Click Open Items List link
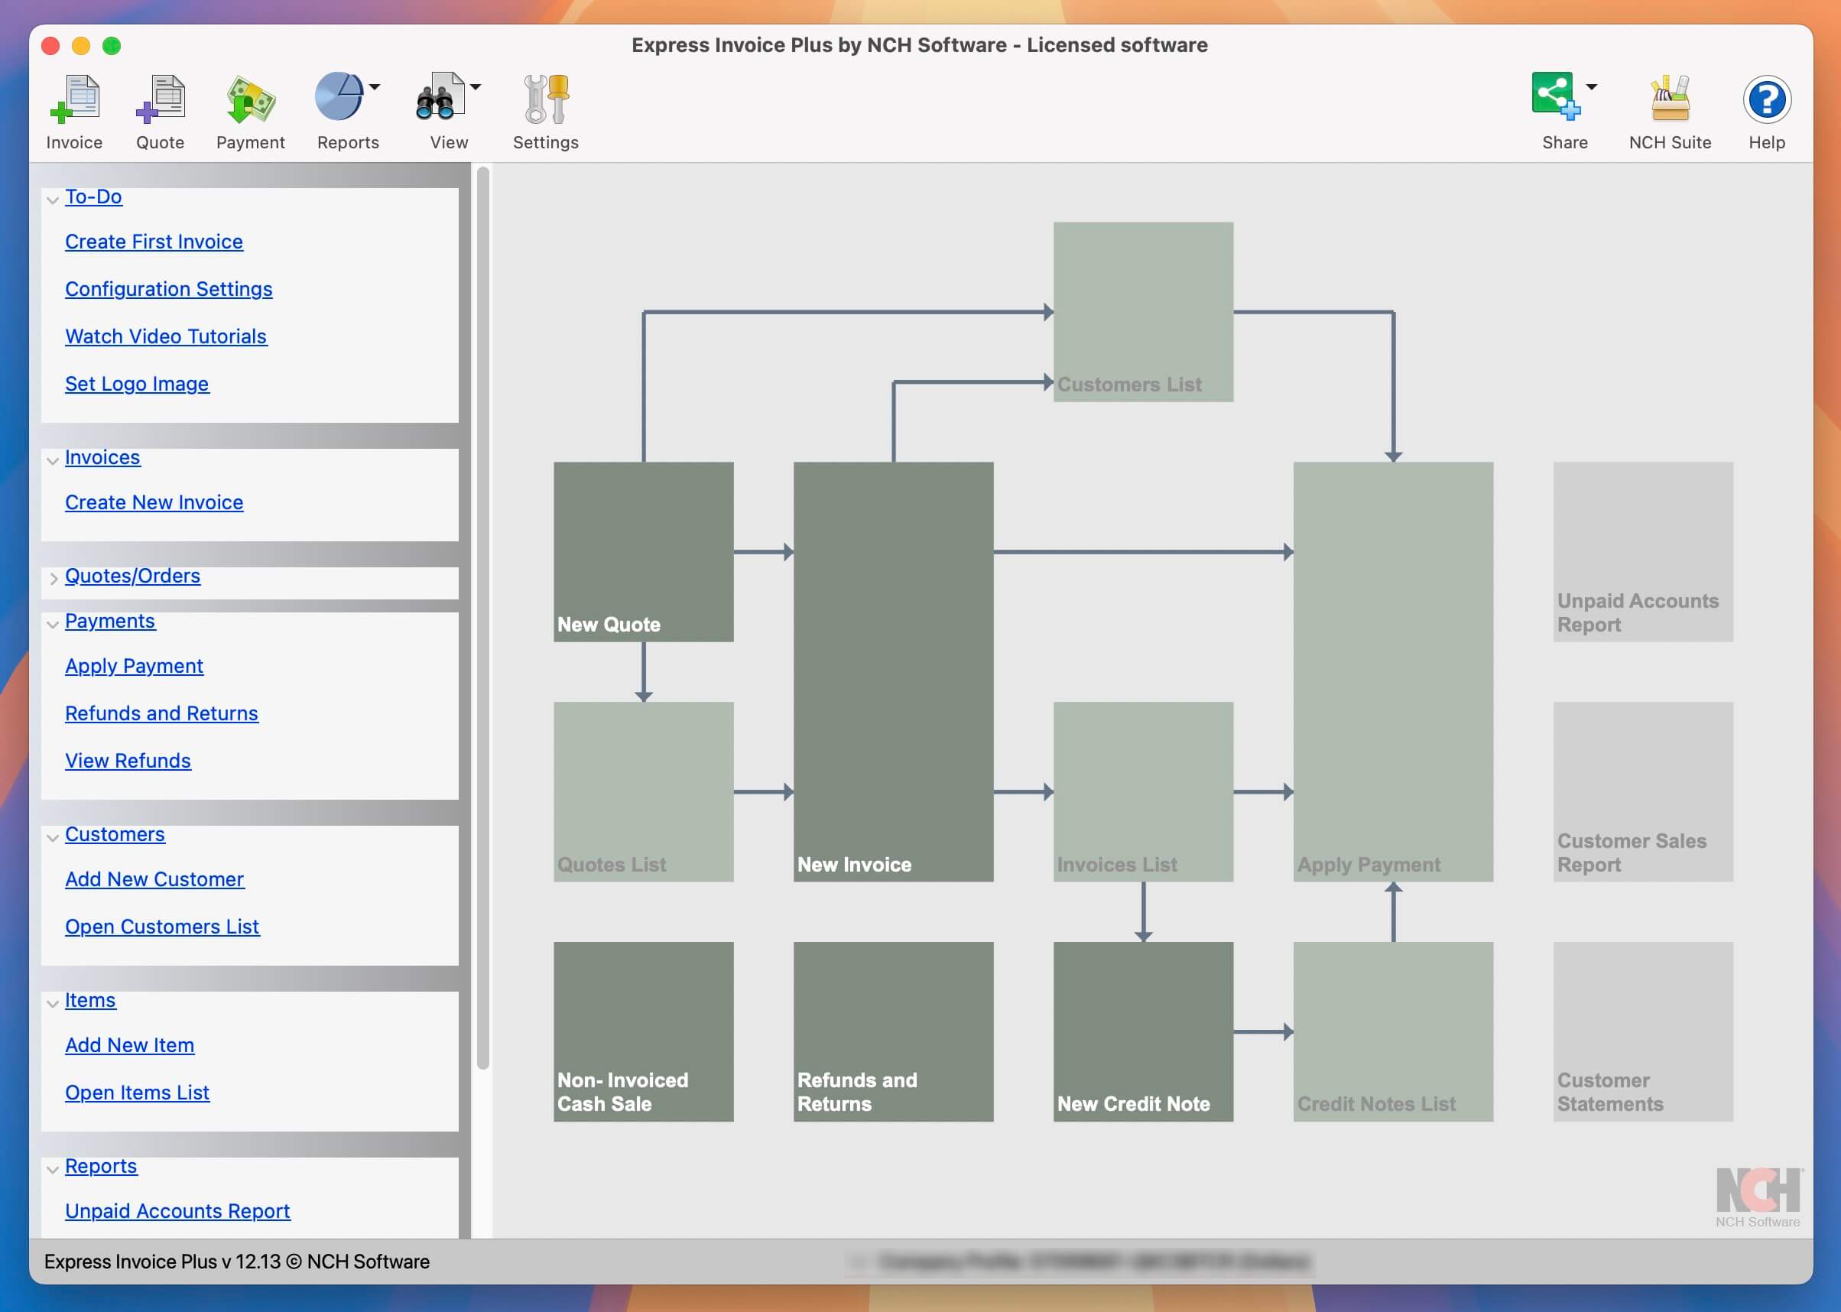The height and width of the screenshot is (1312, 1841). [x=138, y=1093]
